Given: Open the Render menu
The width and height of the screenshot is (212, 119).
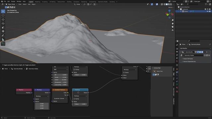Looking at the screenshot, I should [x=13, y=1].
